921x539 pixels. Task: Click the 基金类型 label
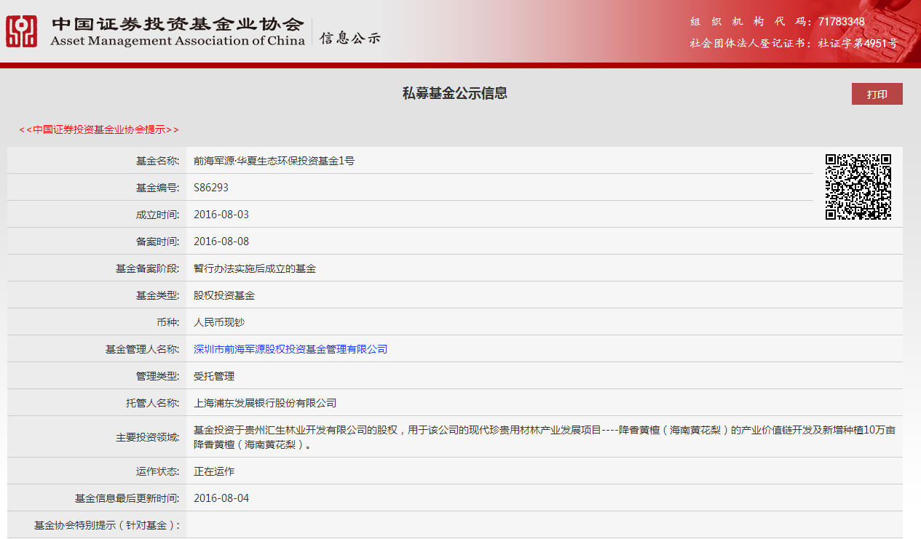point(157,295)
